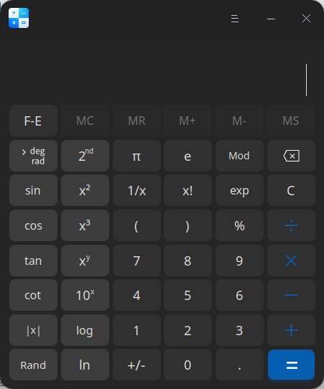This screenshot has height=389, width=324.
Task: Toggle deg/rad angle mode
Action: pyautogui.click(x=33, y=156)
